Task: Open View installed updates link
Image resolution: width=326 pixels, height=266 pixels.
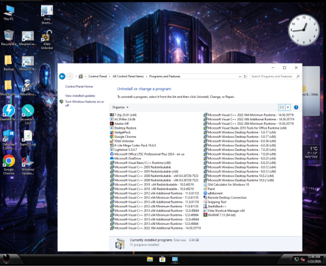Action: pos(80,95)
